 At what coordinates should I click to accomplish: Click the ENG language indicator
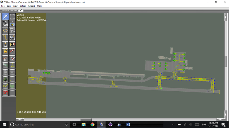[204, 124]
